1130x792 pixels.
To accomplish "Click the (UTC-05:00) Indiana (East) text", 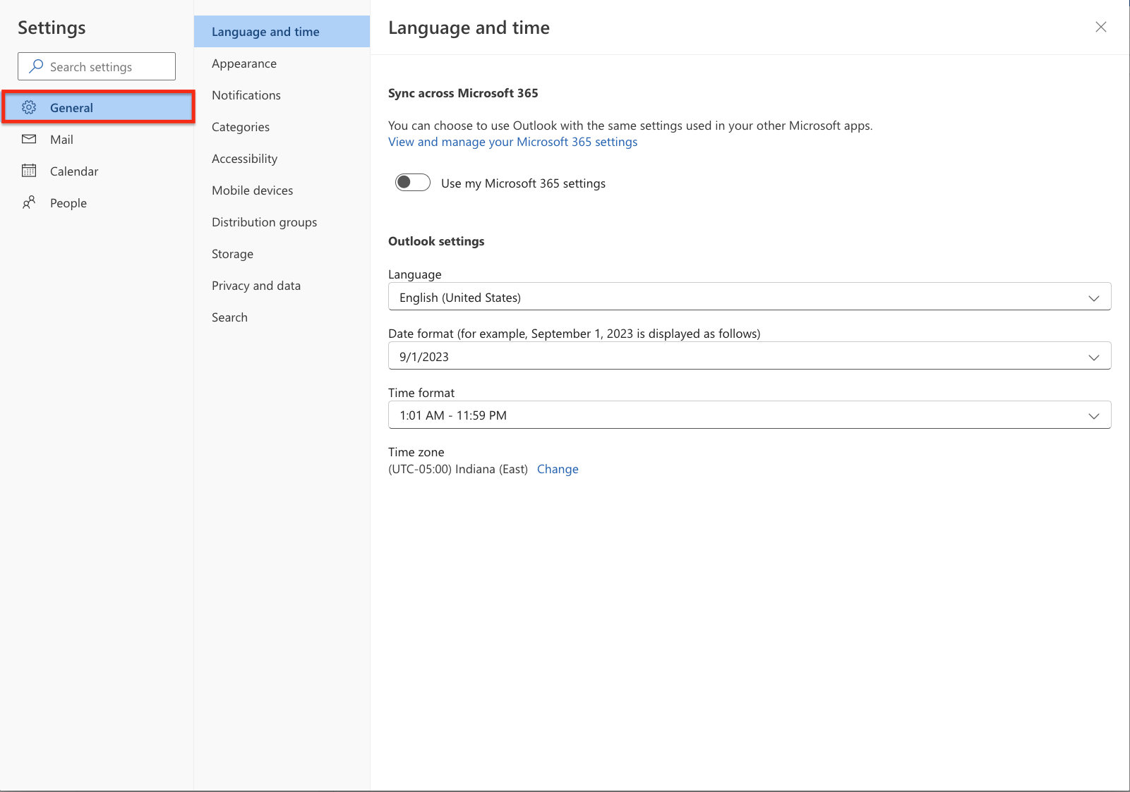I will click(x=458, y=469).
